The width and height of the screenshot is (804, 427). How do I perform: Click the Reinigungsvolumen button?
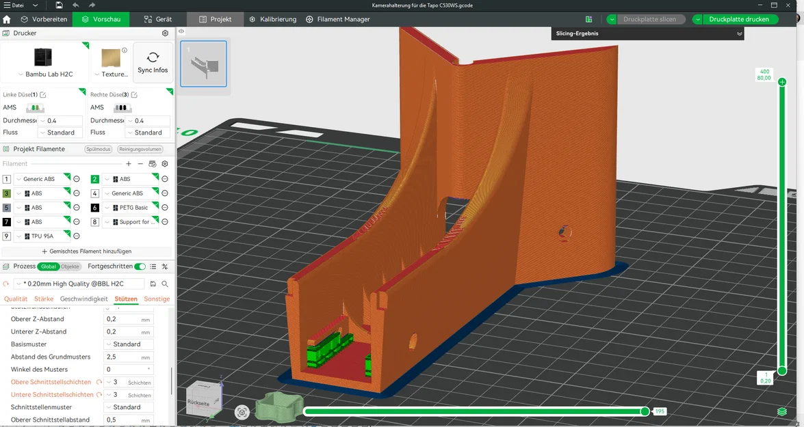pyautogui.click(x=140, y=150)
